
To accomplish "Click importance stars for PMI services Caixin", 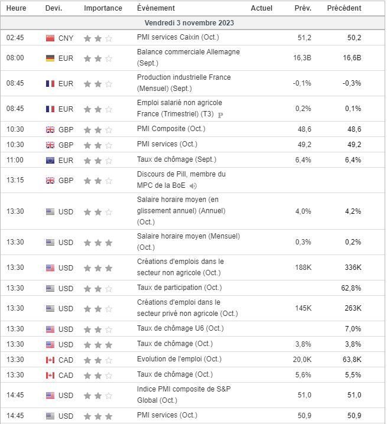I will coord(97,38).
